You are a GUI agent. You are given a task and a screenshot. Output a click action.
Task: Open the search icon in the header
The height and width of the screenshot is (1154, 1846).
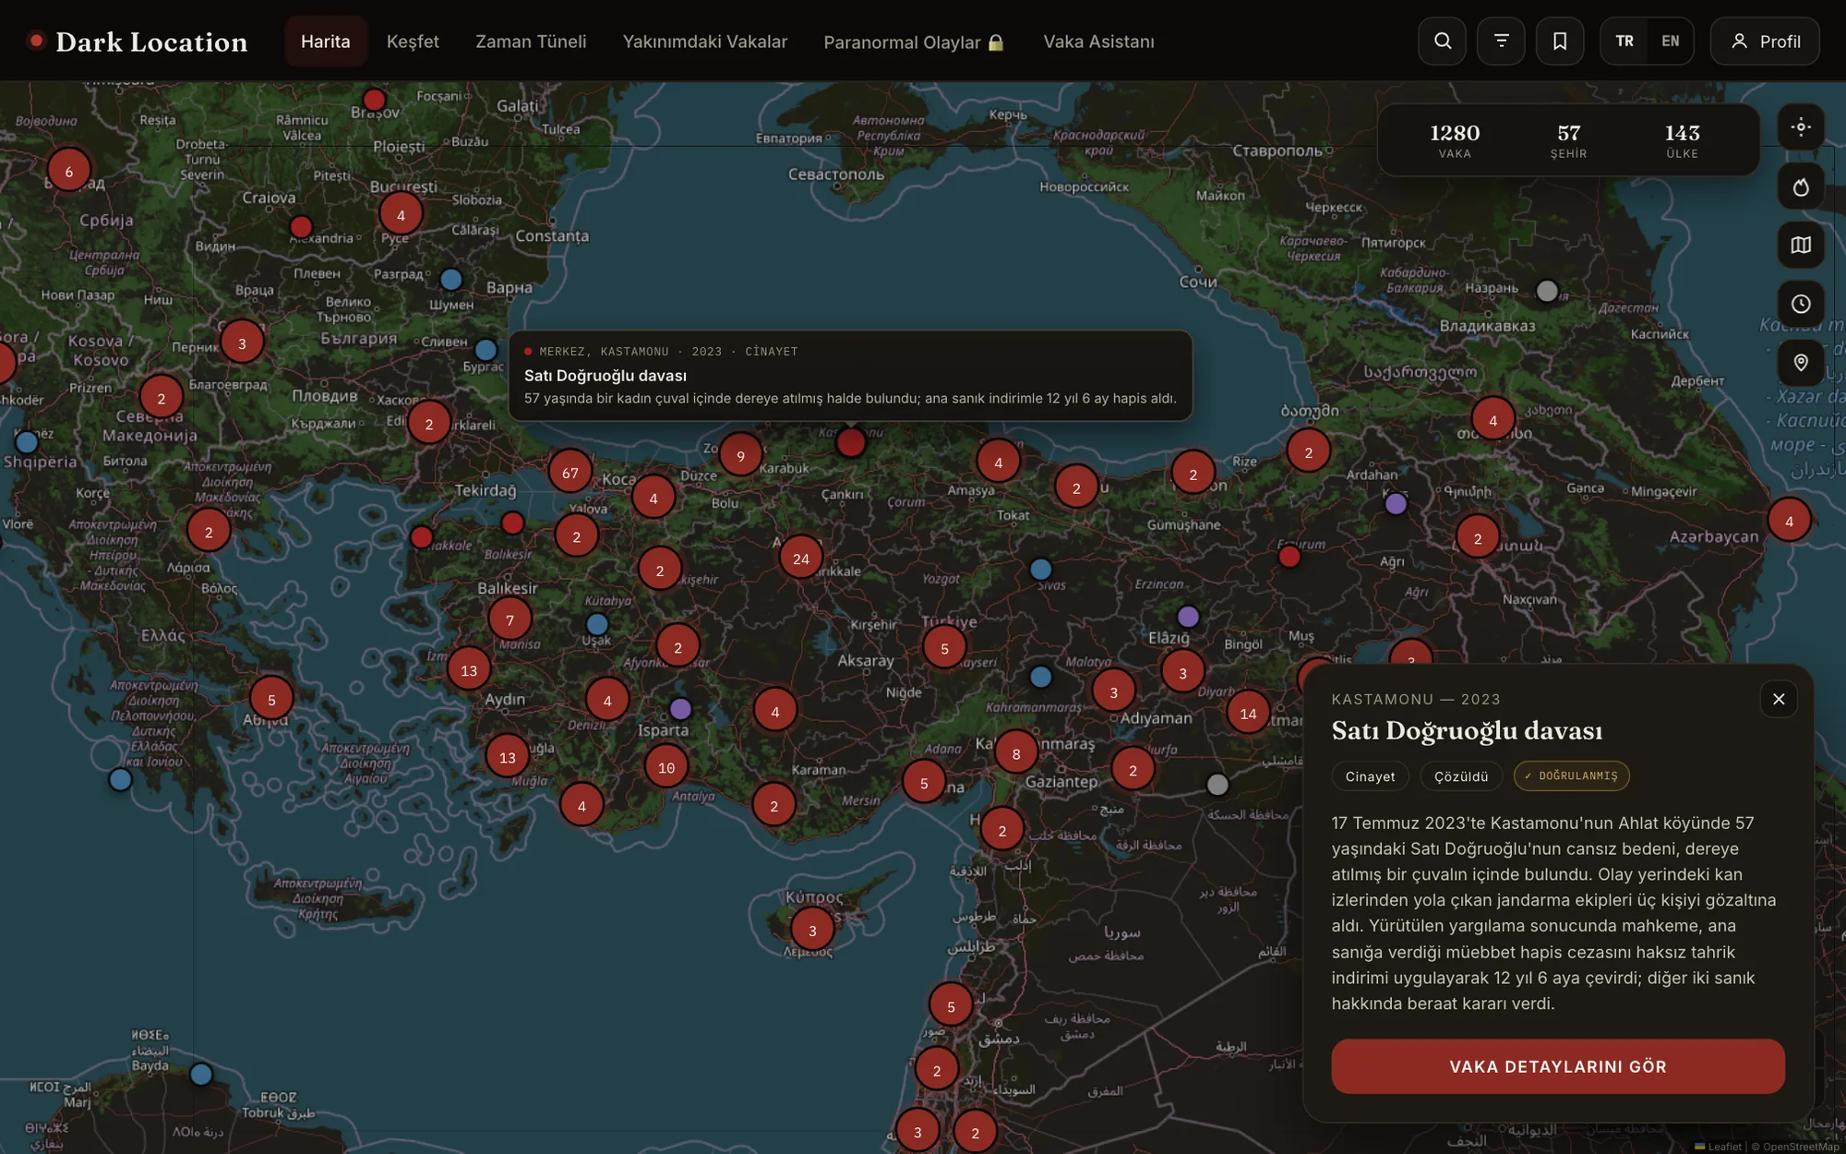(x=1442, y=42)
